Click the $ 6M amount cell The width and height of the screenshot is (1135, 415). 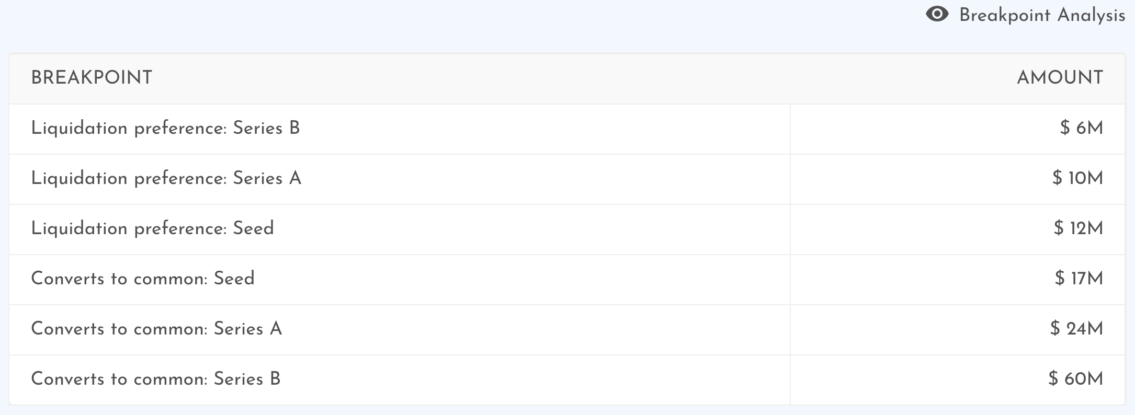(958, 129)
